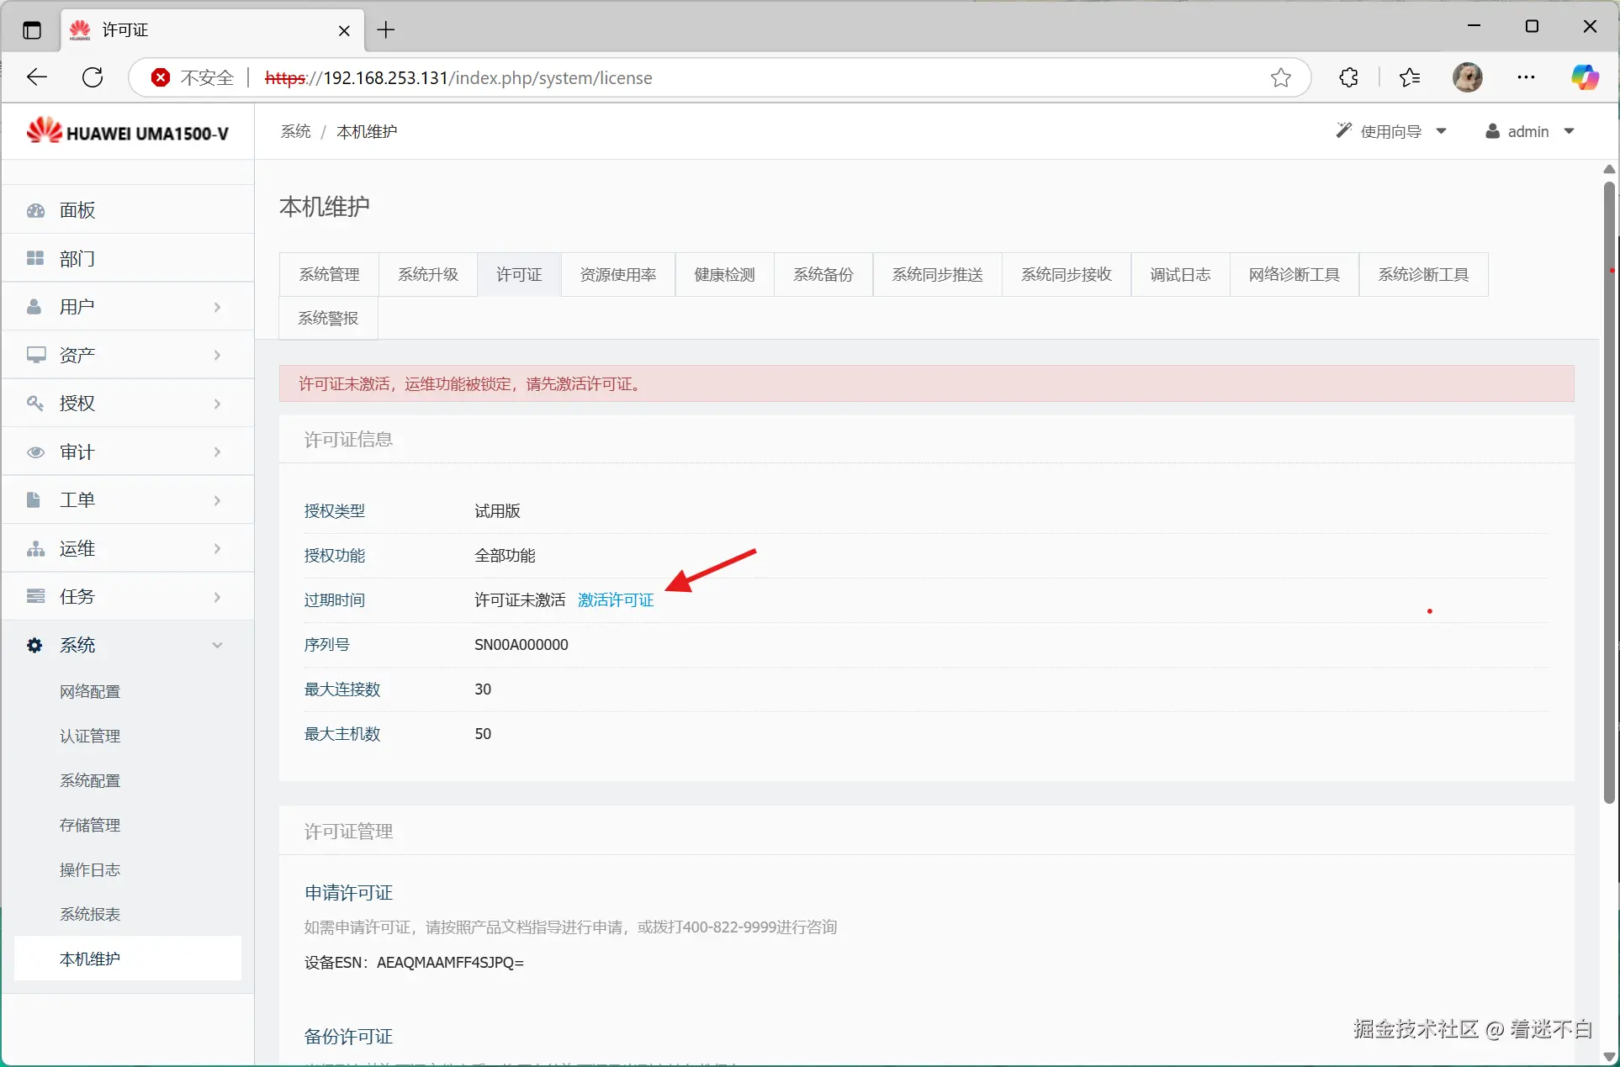Open the admin account dropdown
Screen dimensions: 1620x1067
(x=1529, y=131)
